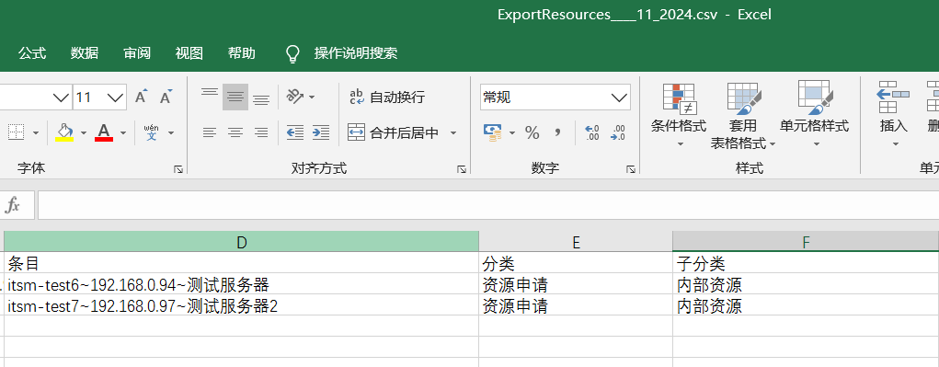Open the font name dropdown arrow
The image size is (939, 367).
click(x=61, y=97)
